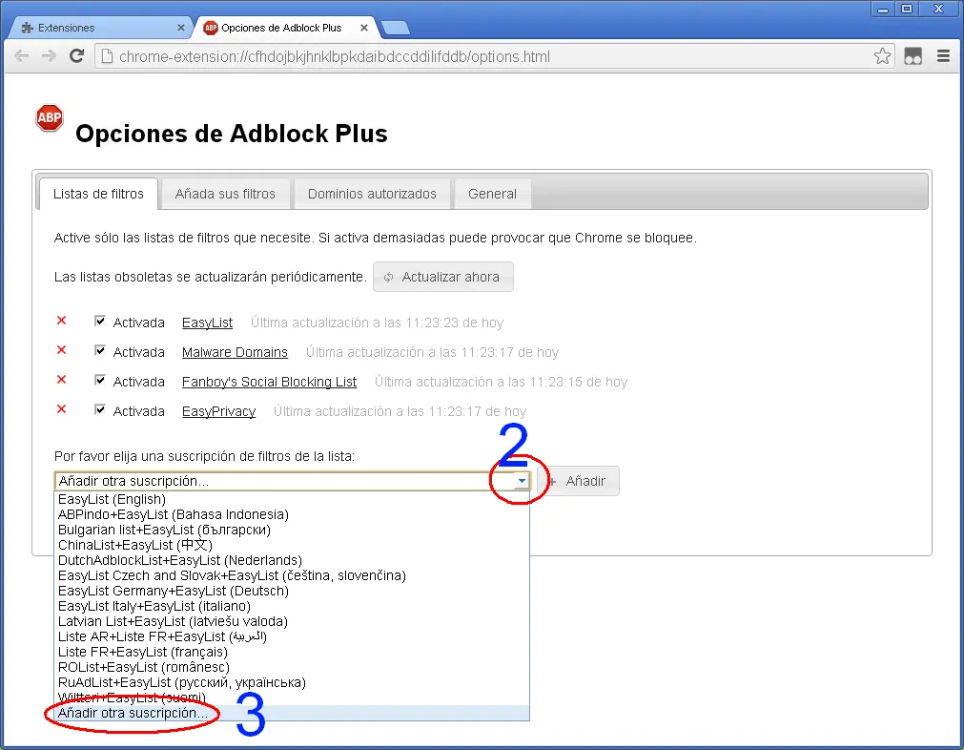
Task: Disable the EasyList Activada checkbox
Action: 99,322
